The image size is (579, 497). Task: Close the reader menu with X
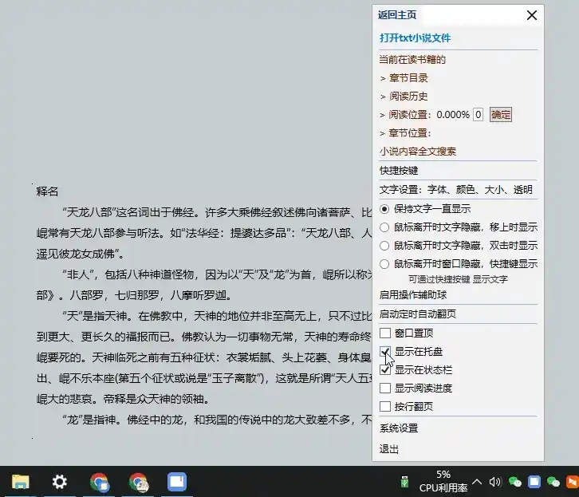tap(532, 15)
